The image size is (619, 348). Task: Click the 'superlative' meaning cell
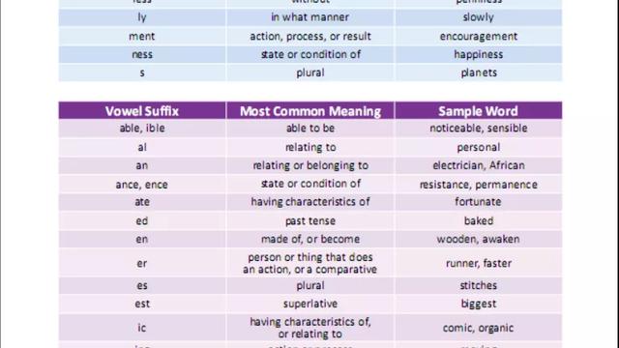[310, 304]
